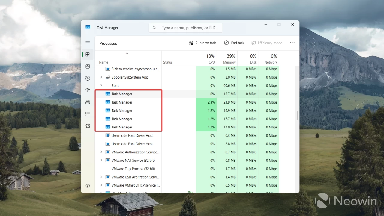Click the End task button
384x216 pixels.
point(234,43)
